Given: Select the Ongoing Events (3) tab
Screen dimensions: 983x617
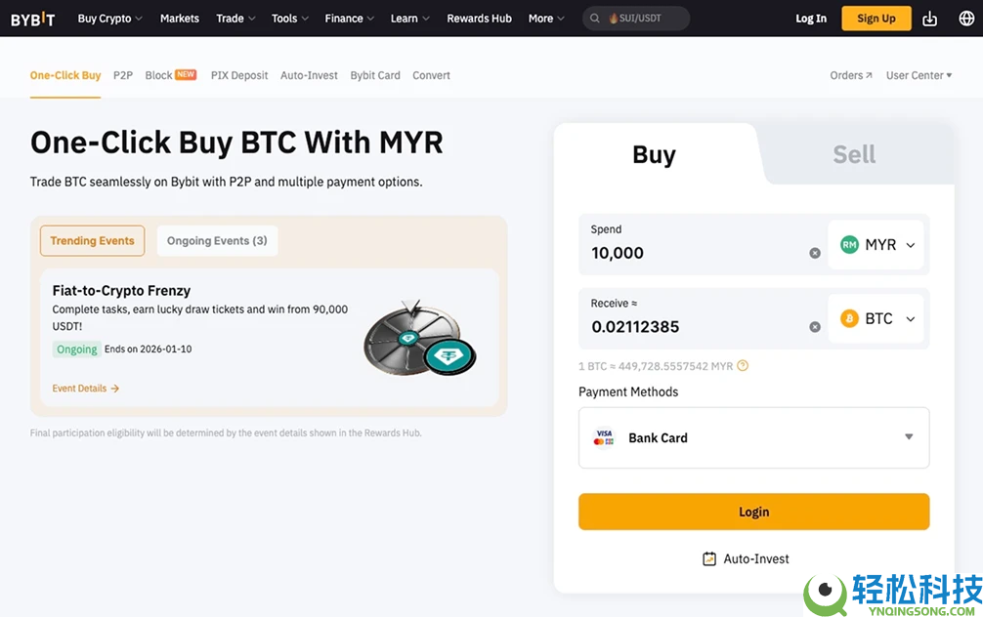Looking at the screenshot, I should pos(217,241).
